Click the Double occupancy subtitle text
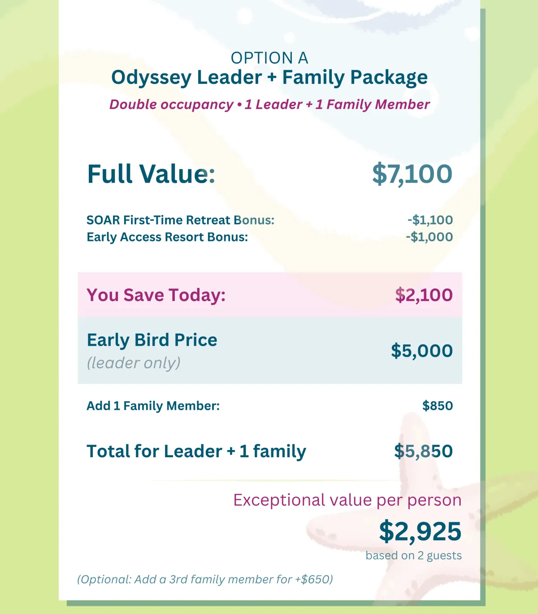The width and height of the screenshot is (538, 614). [x=269, y=104]
